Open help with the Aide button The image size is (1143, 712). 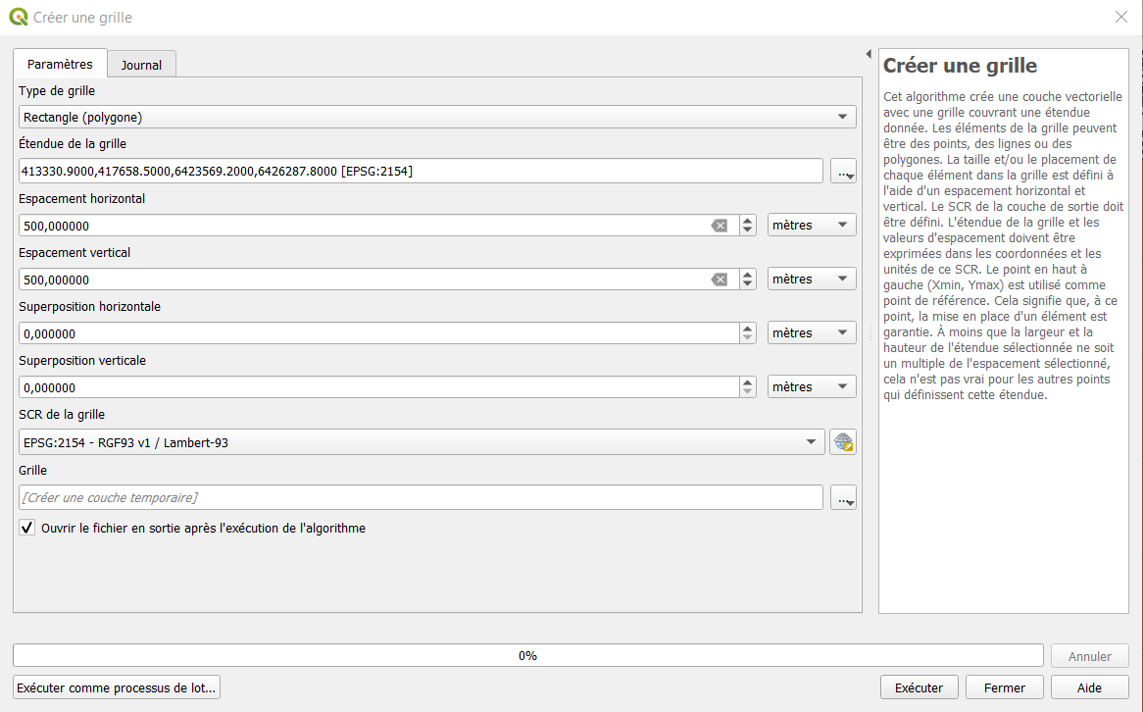(x=1089, y=687)
